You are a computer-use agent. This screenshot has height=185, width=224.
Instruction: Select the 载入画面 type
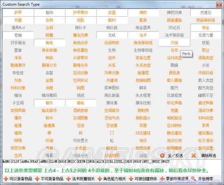point(174,80)
